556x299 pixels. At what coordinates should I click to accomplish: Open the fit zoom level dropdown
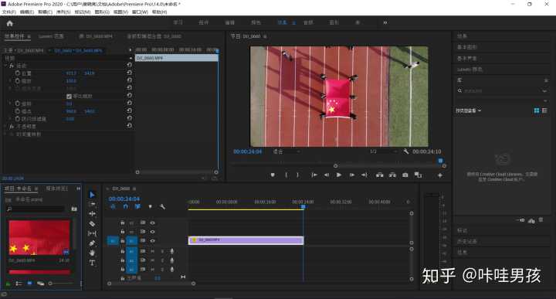click(286, 151)
